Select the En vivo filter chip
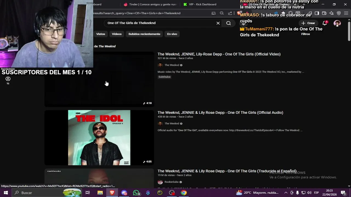 172,34
